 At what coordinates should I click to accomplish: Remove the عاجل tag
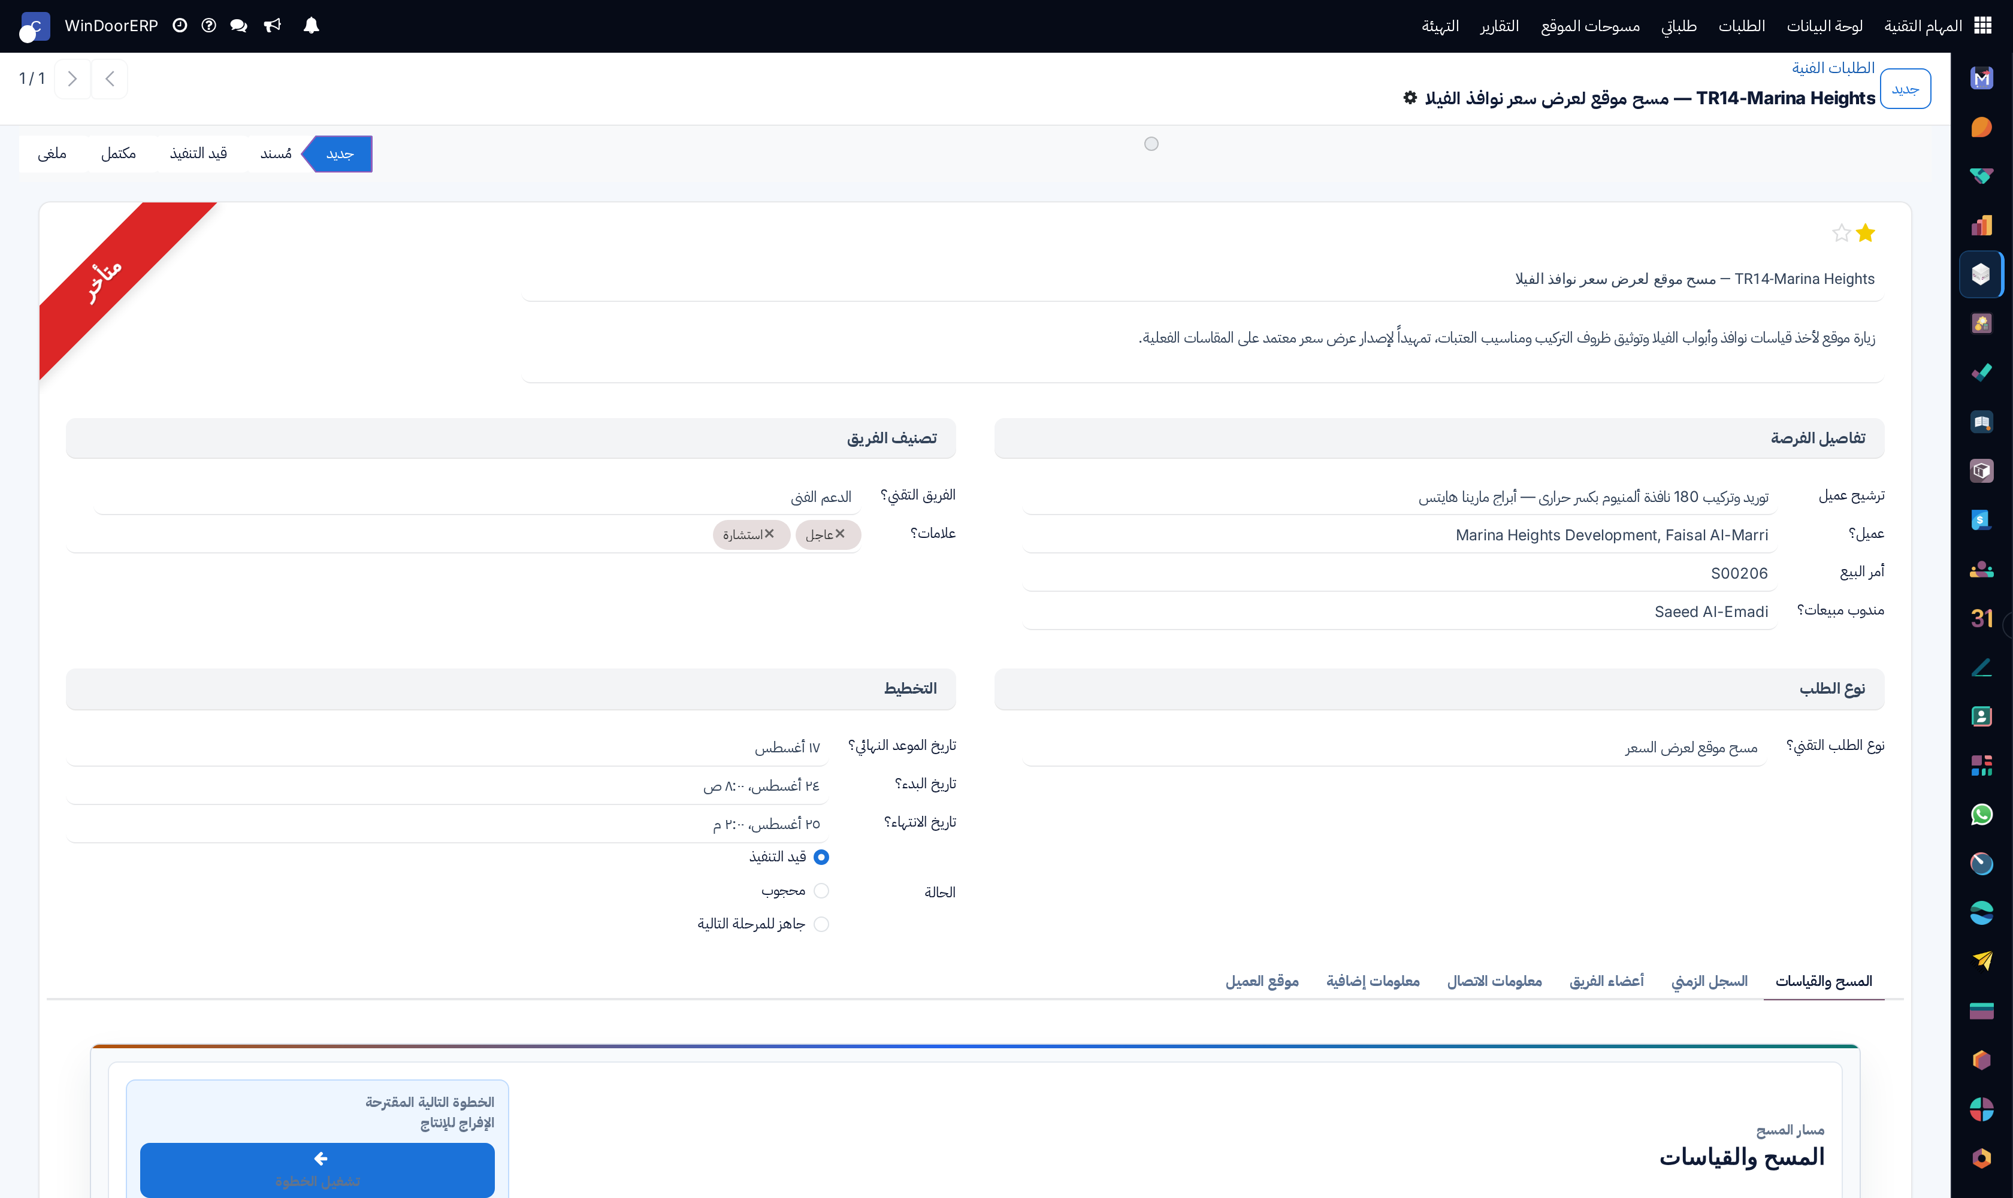(840, 534)
